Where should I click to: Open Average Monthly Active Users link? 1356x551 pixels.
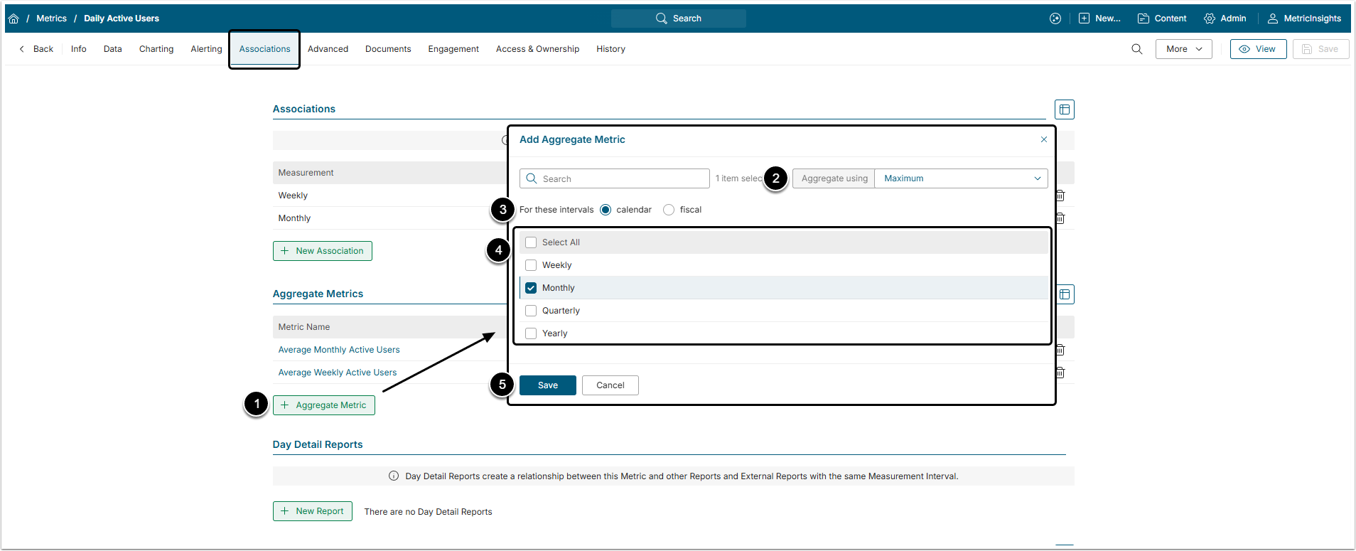(x=339, y=350)
